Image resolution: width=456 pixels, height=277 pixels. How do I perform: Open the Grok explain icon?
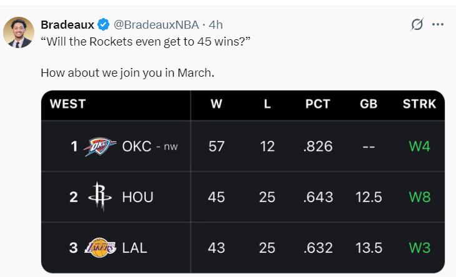tap(417, 24)
